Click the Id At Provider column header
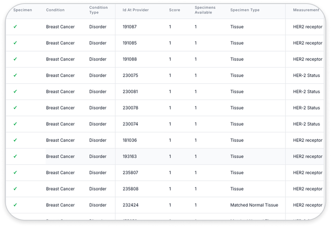This screenshot has height=227, width=331. click(x=136, y=10)
